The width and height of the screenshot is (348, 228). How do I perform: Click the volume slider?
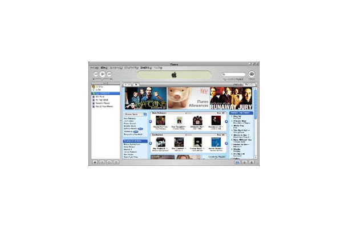[102, 79]
